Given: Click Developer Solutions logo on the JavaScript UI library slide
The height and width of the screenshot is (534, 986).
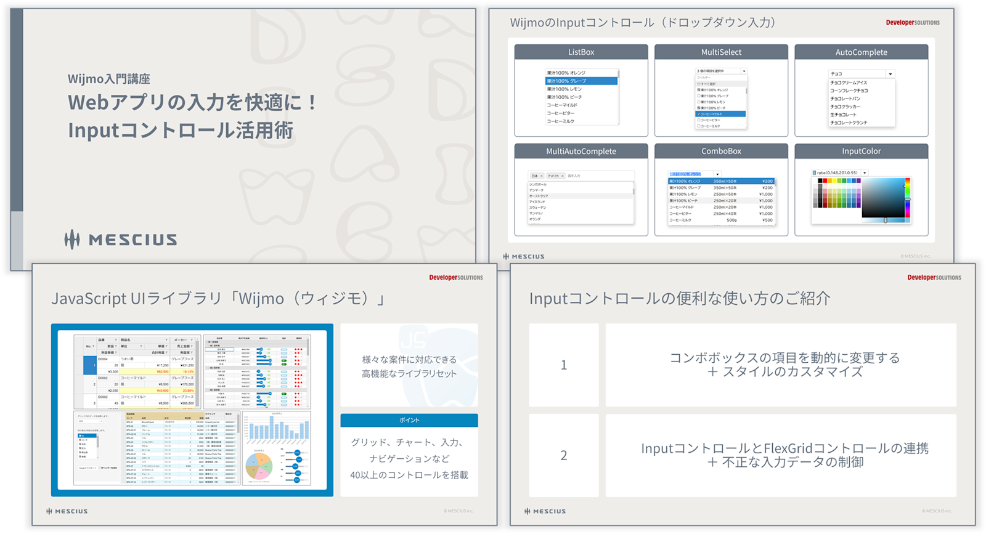Looking at the screenshot, I should pyautogui.click(x=456, y=278).
